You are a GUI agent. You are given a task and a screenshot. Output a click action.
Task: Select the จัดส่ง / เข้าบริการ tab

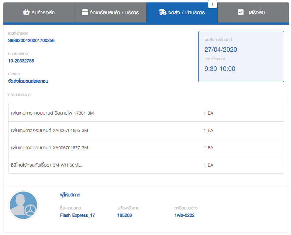[x=182, y=12]
